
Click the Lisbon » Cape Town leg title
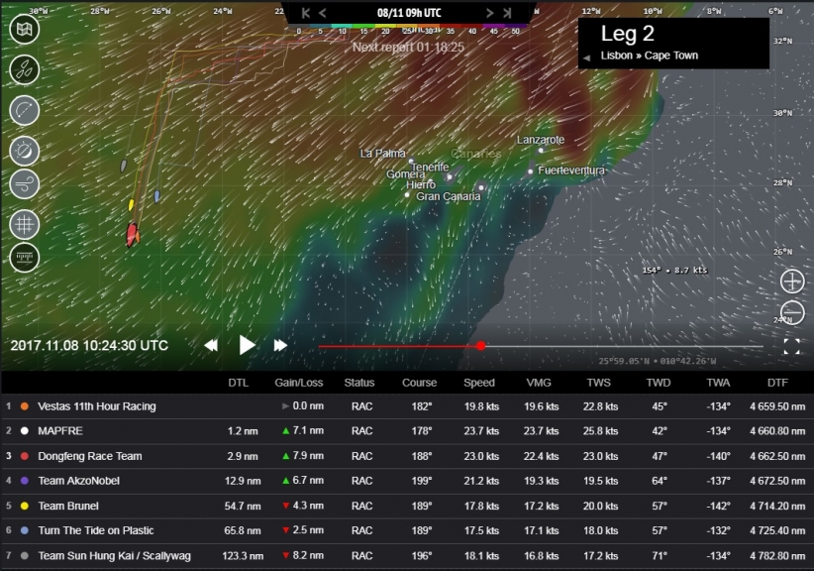click(x=650, y=56)
